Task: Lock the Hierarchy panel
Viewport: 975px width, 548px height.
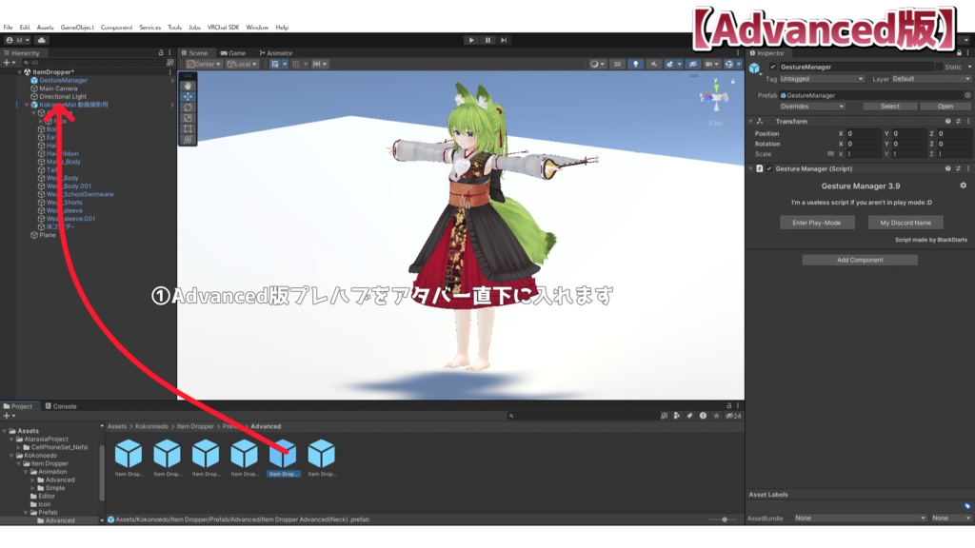Action: [x=161, y=53]
